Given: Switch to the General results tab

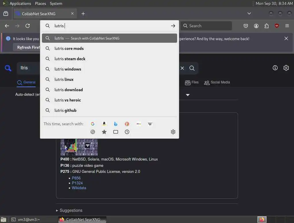Looking at the screenshot, I should [x=26, y=82].
